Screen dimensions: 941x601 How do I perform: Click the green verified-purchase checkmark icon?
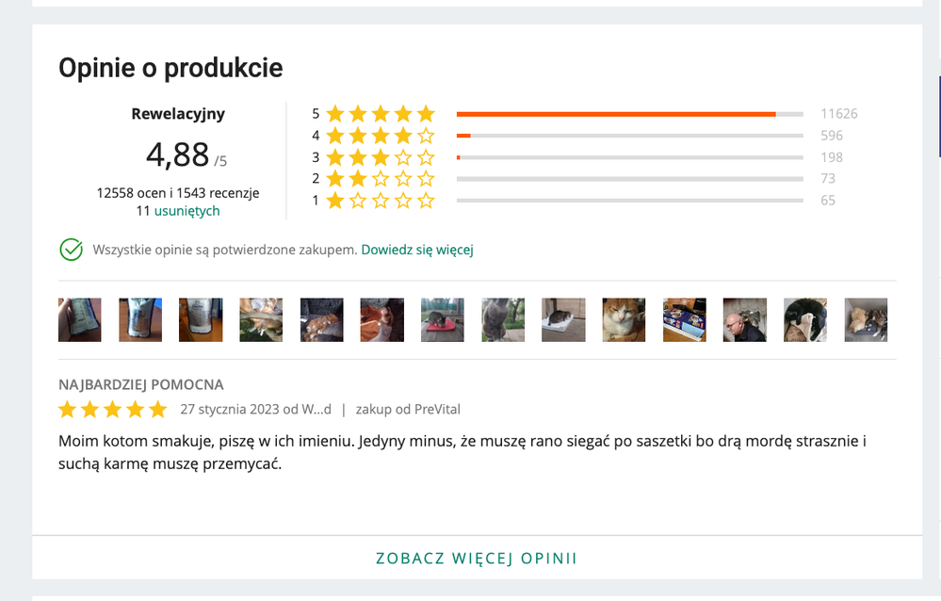[x=71, y=250]
